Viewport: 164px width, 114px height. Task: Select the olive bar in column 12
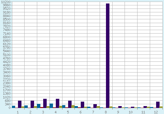pos(161,107)
